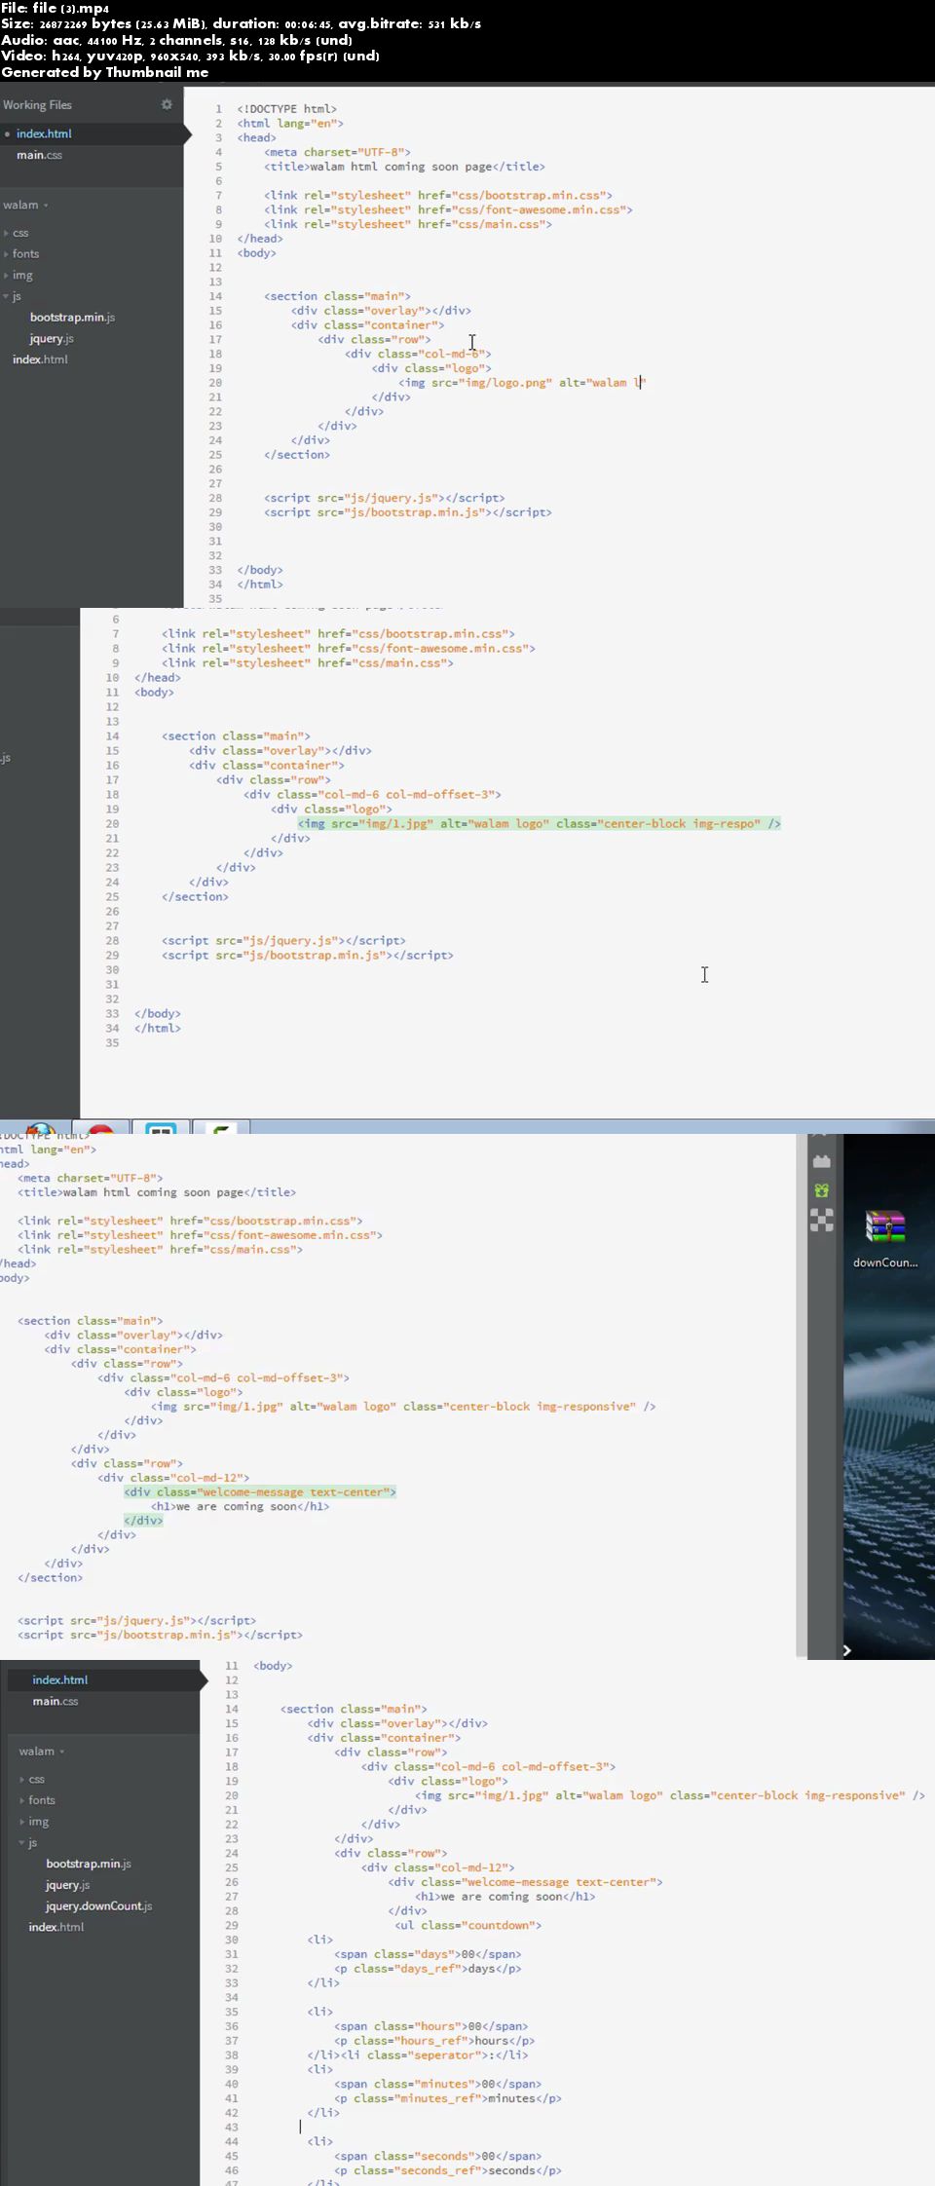935x2186 pixels.
Task: Click line number 5 in the first thumbnail gutter
Action: tap(219, 167)
